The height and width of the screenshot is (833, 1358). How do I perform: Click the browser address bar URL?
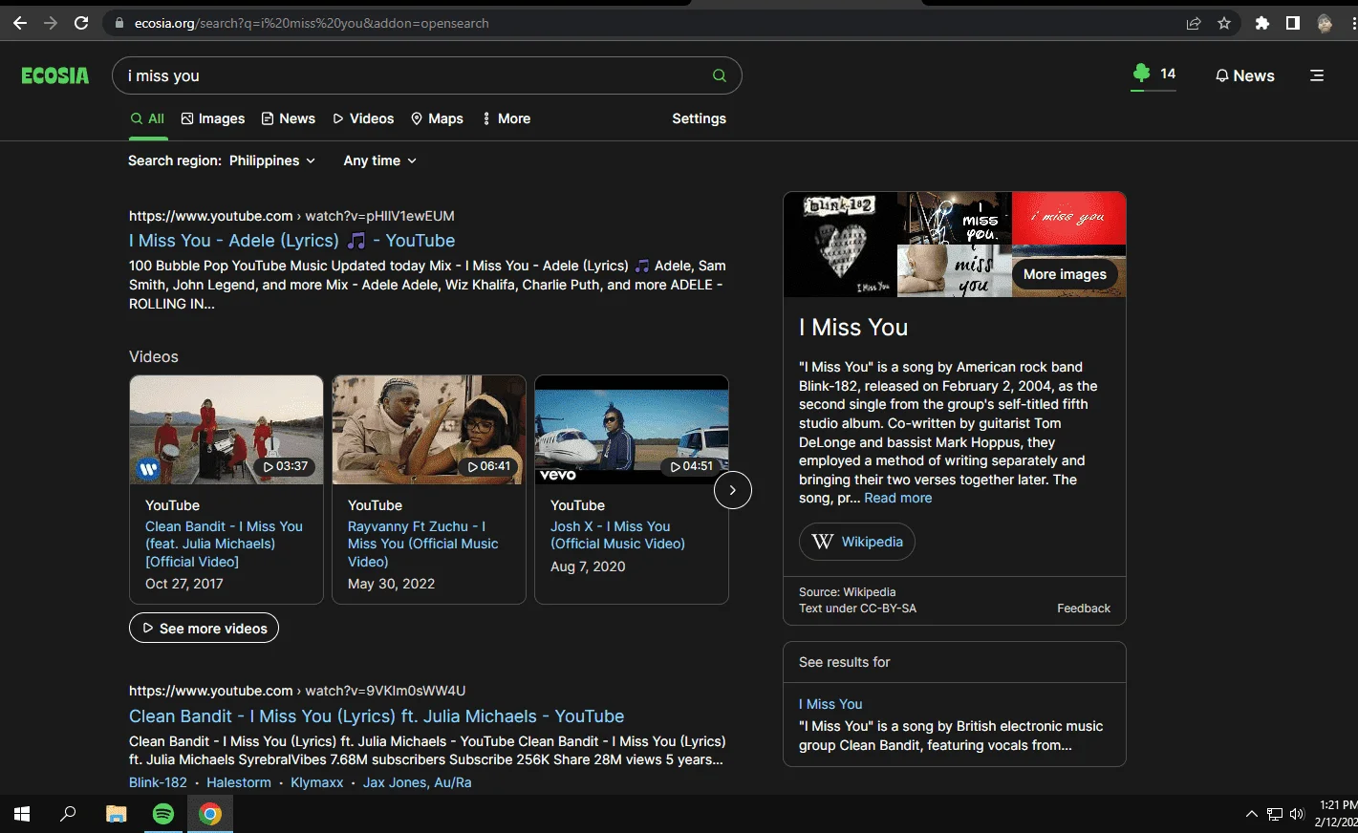[312, 23]
